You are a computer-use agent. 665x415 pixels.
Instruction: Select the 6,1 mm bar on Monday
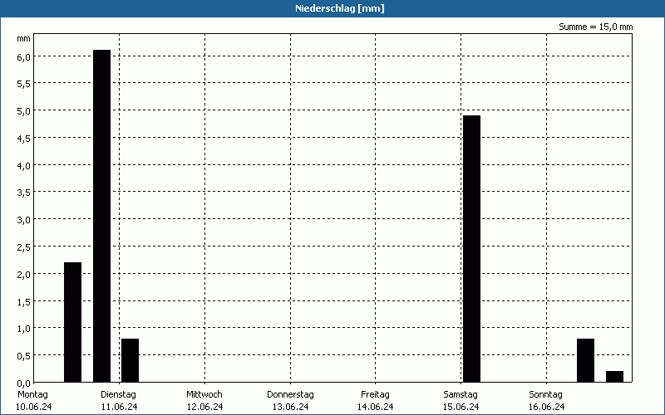[x=101, y=216]
